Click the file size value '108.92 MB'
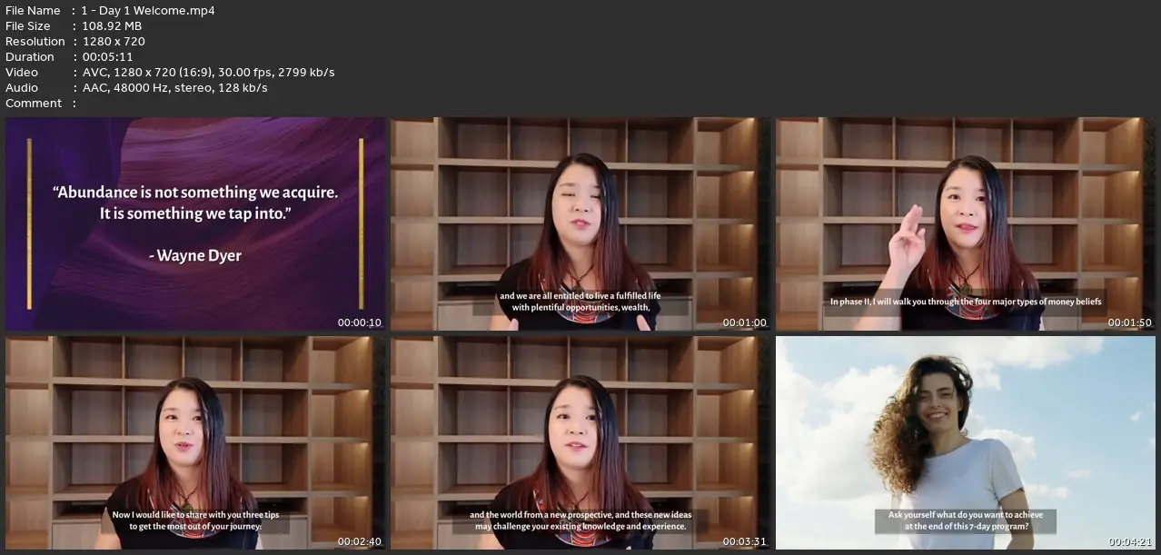 coord(112,26)
